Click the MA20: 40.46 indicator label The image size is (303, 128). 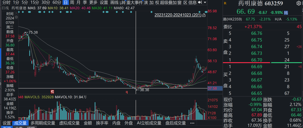(x=80, y=8)
